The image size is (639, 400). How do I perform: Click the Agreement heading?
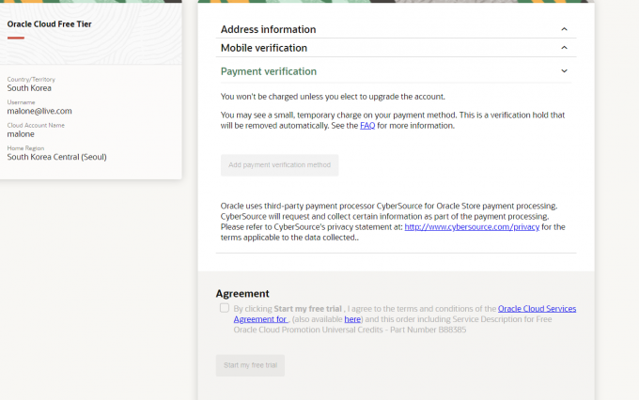(x=242, y=293)
